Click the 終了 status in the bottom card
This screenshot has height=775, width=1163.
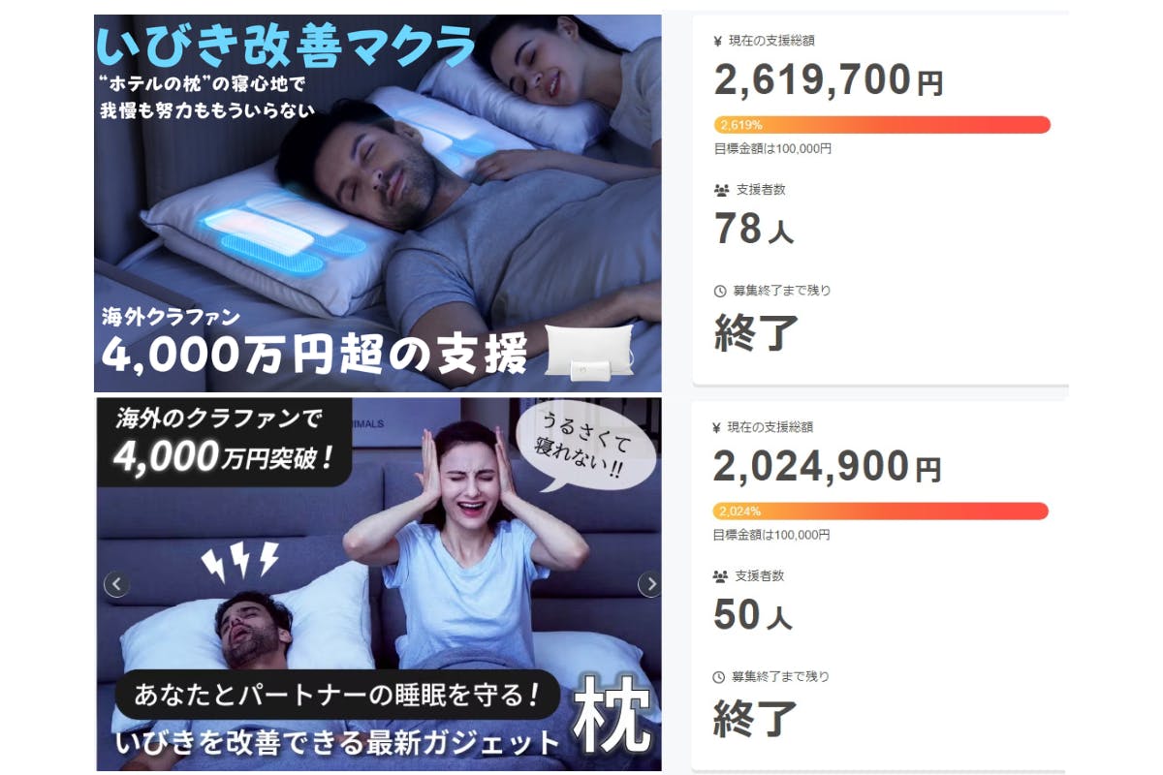(x=756, y=719)
